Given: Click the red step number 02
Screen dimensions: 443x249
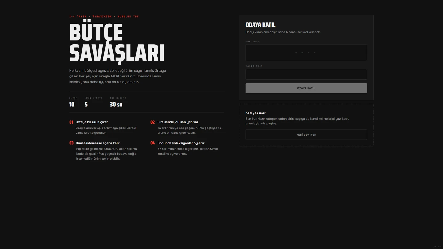Looking at the screenshot, I should (x=153, y=122).
